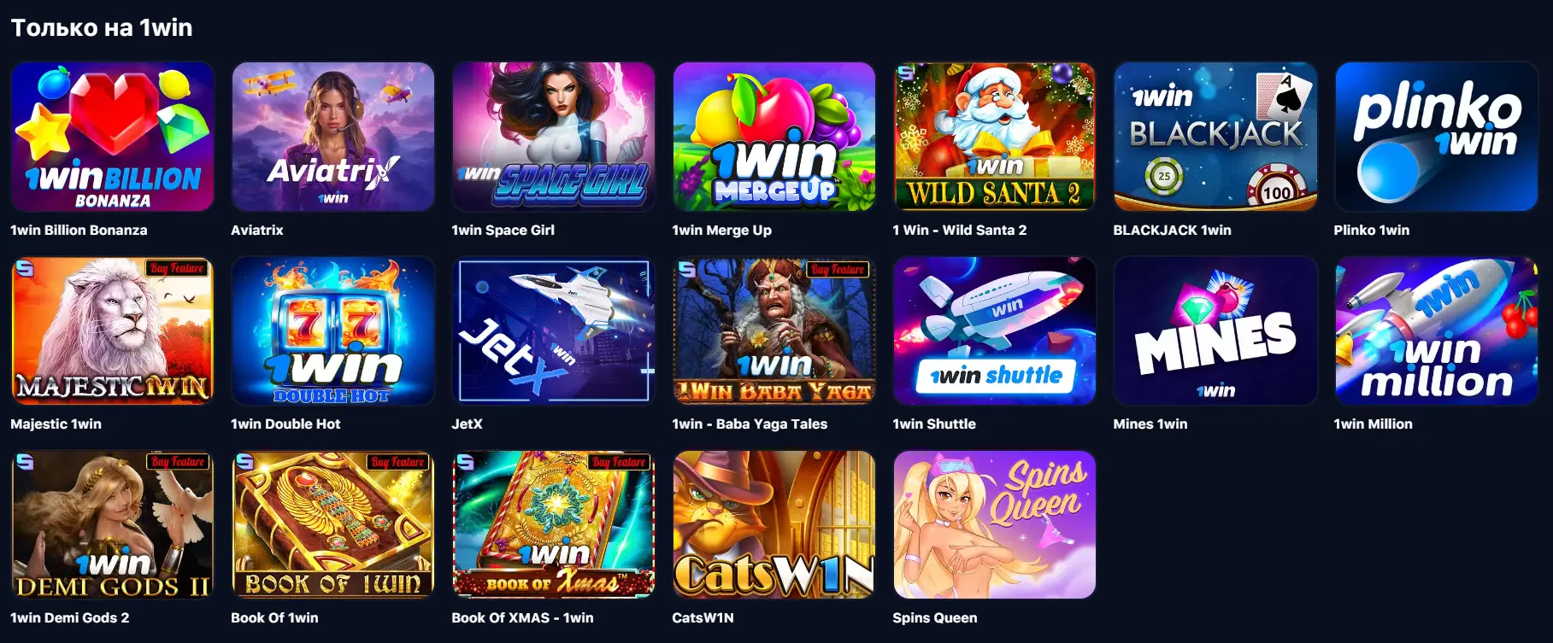Click the Book Of XMAS - 1win title
The height and width of the screenshot is (643, 1553).
pyautogui.click(x=522, y=617)
